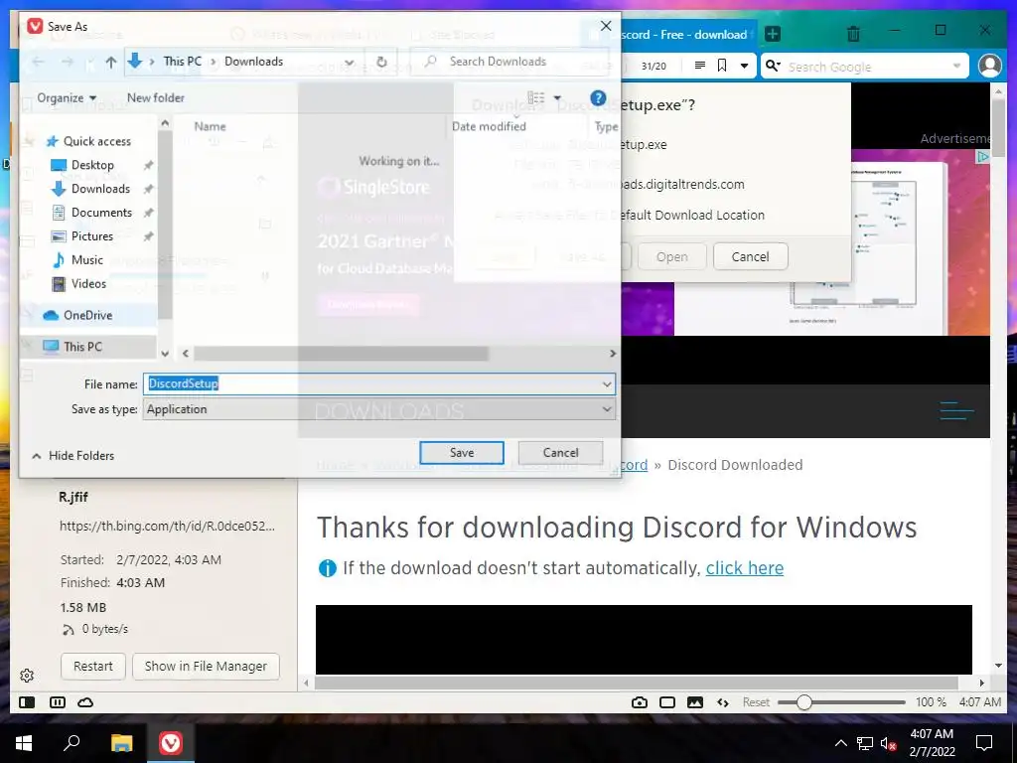
Task: Click the search engine magnifier icon
Action: click(x=773, y=66)
